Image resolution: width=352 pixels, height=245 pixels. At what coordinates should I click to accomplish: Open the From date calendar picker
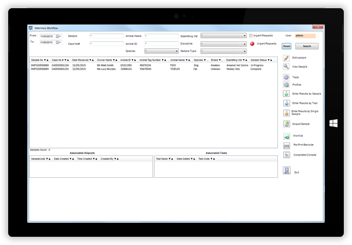point(58,36)
